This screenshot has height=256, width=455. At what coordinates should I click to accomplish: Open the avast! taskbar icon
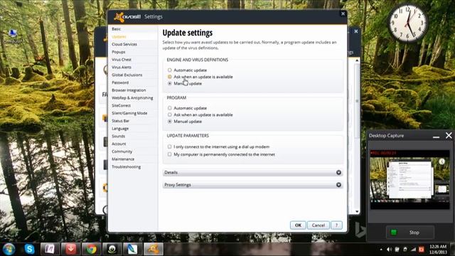pyautogui.click(x=154, y=249)
